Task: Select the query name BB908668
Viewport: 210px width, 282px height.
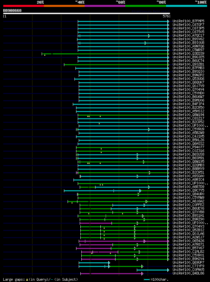Action: (x=12, y=10)
